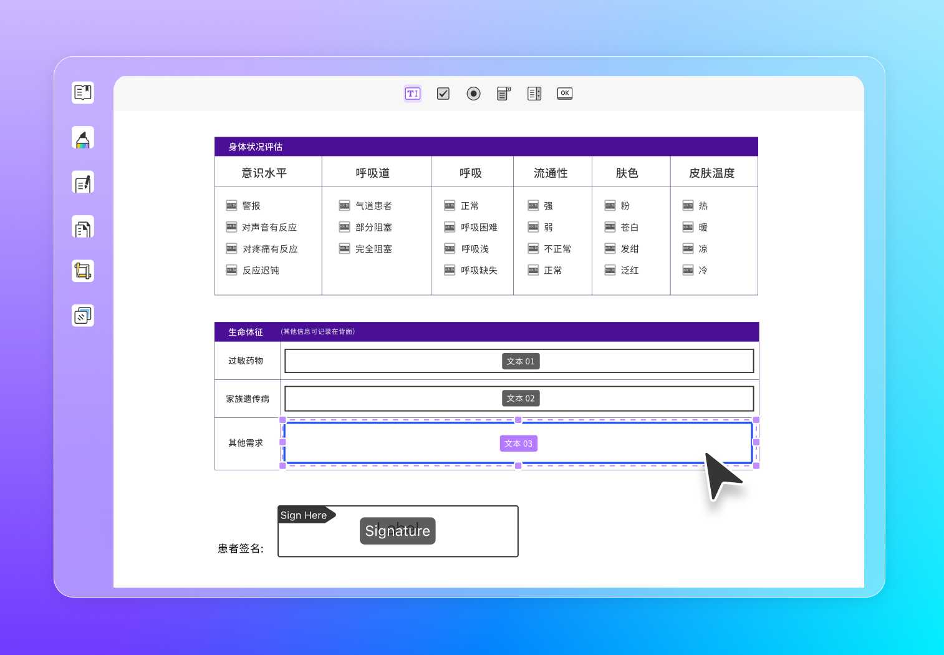Check the 部分阻塞 checkbox field
944x655 pixels.
344,227
